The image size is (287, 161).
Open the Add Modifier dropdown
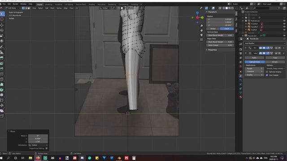[x=265, y=43]
